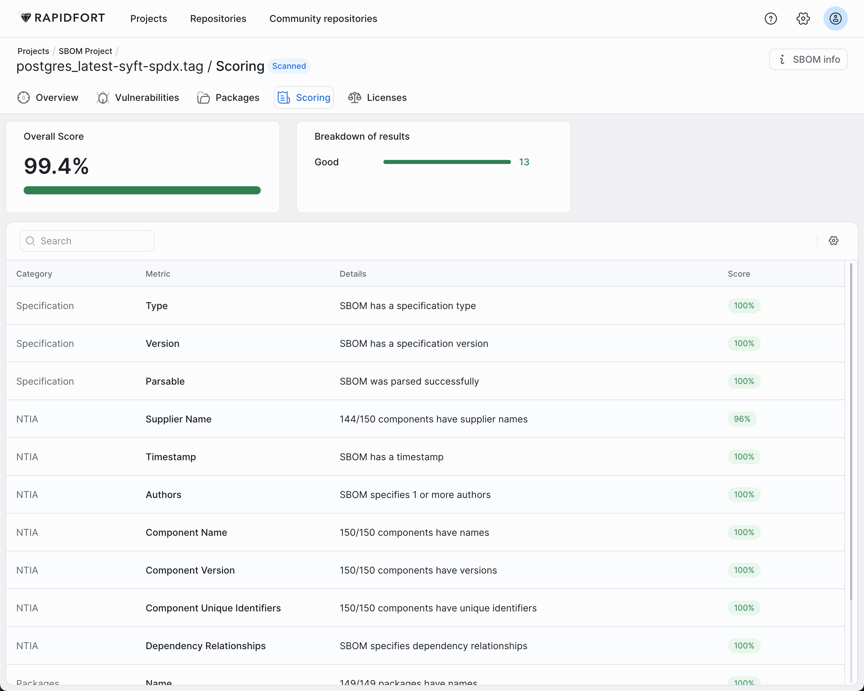Open Projects in top navigation
This screenshot has width=864, height=691.
click(x=148, y=19)
